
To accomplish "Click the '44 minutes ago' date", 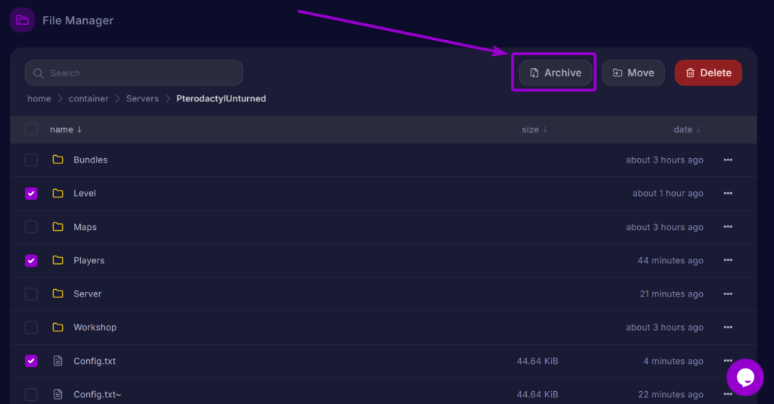I will 670,260.
